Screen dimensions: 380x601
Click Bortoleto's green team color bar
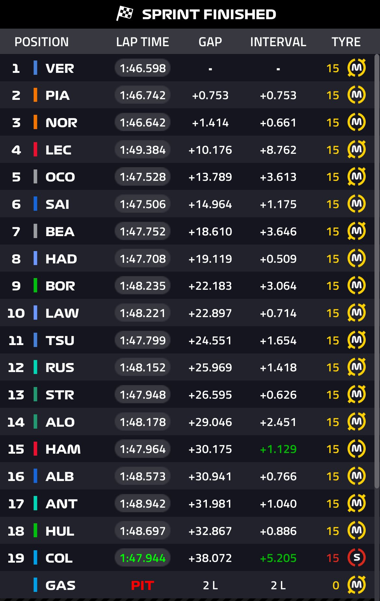tap(35, 286)
